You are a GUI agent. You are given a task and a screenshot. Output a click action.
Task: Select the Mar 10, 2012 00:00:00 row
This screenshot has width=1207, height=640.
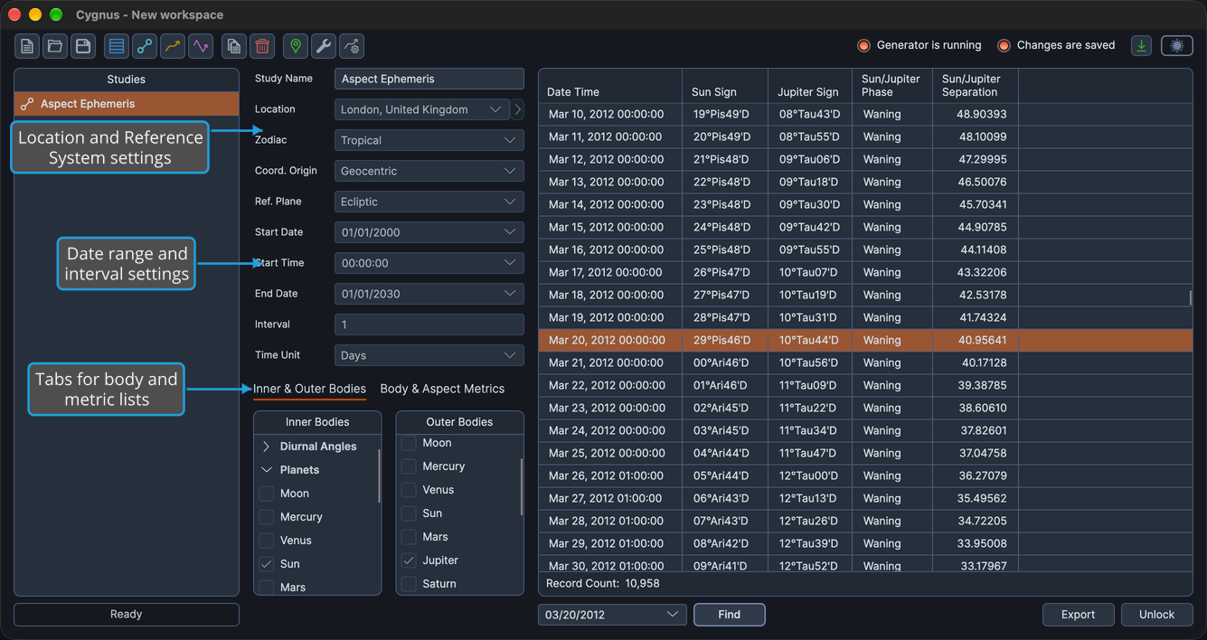pos(865,115)
